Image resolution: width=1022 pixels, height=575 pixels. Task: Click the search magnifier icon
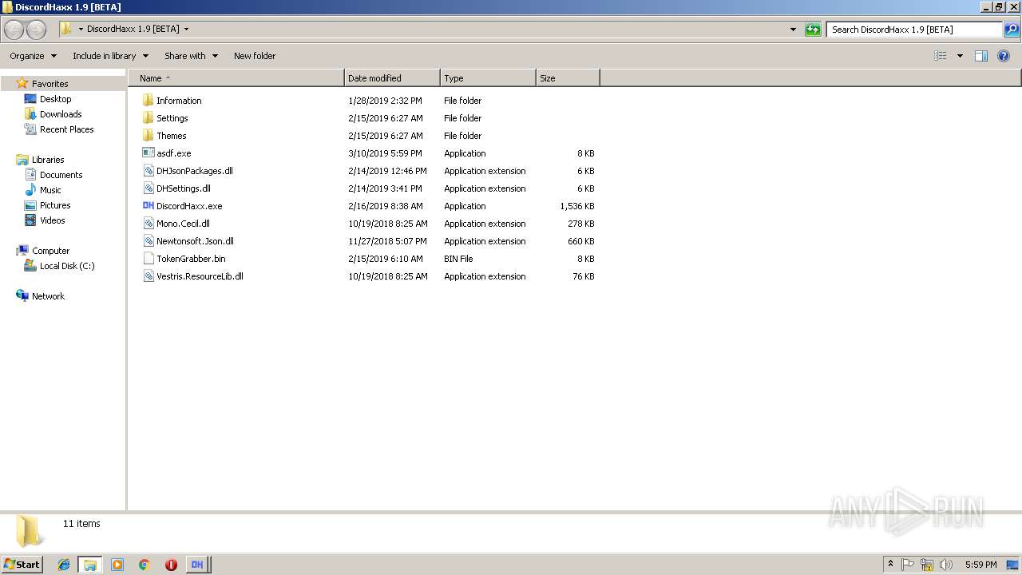(x=1012, y=30)
